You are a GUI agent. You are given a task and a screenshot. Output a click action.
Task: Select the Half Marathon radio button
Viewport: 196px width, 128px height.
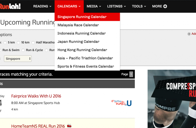pyautogui.click(x=33, y=43)
